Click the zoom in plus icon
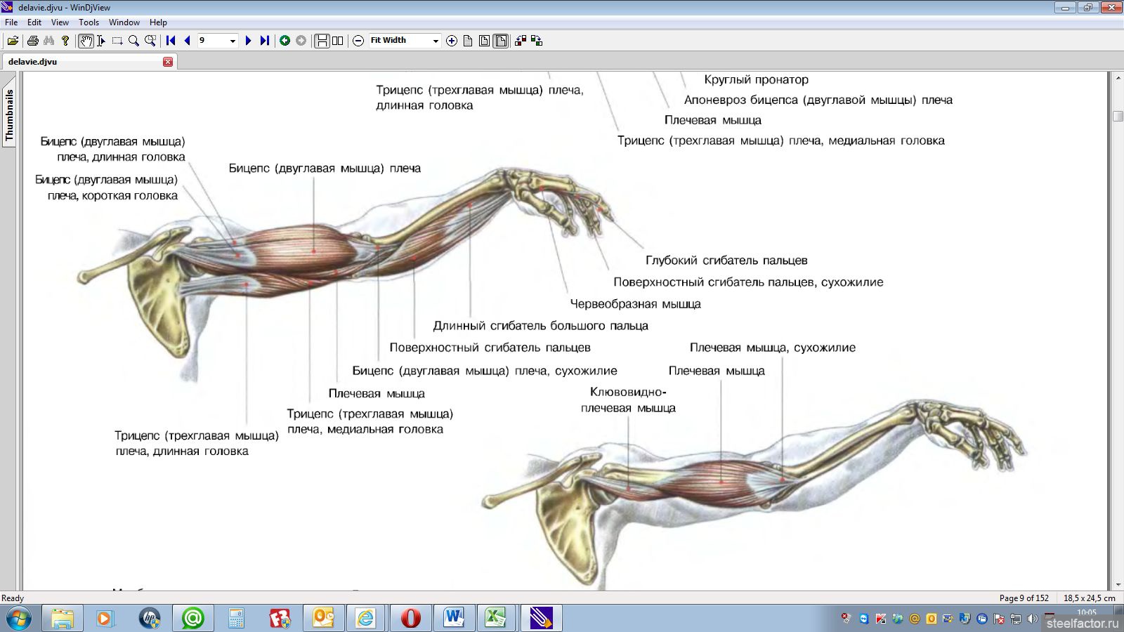1124x632 pixels. click(452, 41)
